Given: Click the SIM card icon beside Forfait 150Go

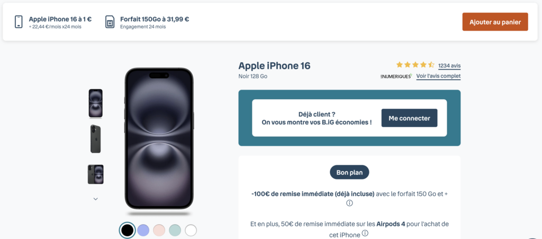Looking at the screenshot, I should coord(110,22).
